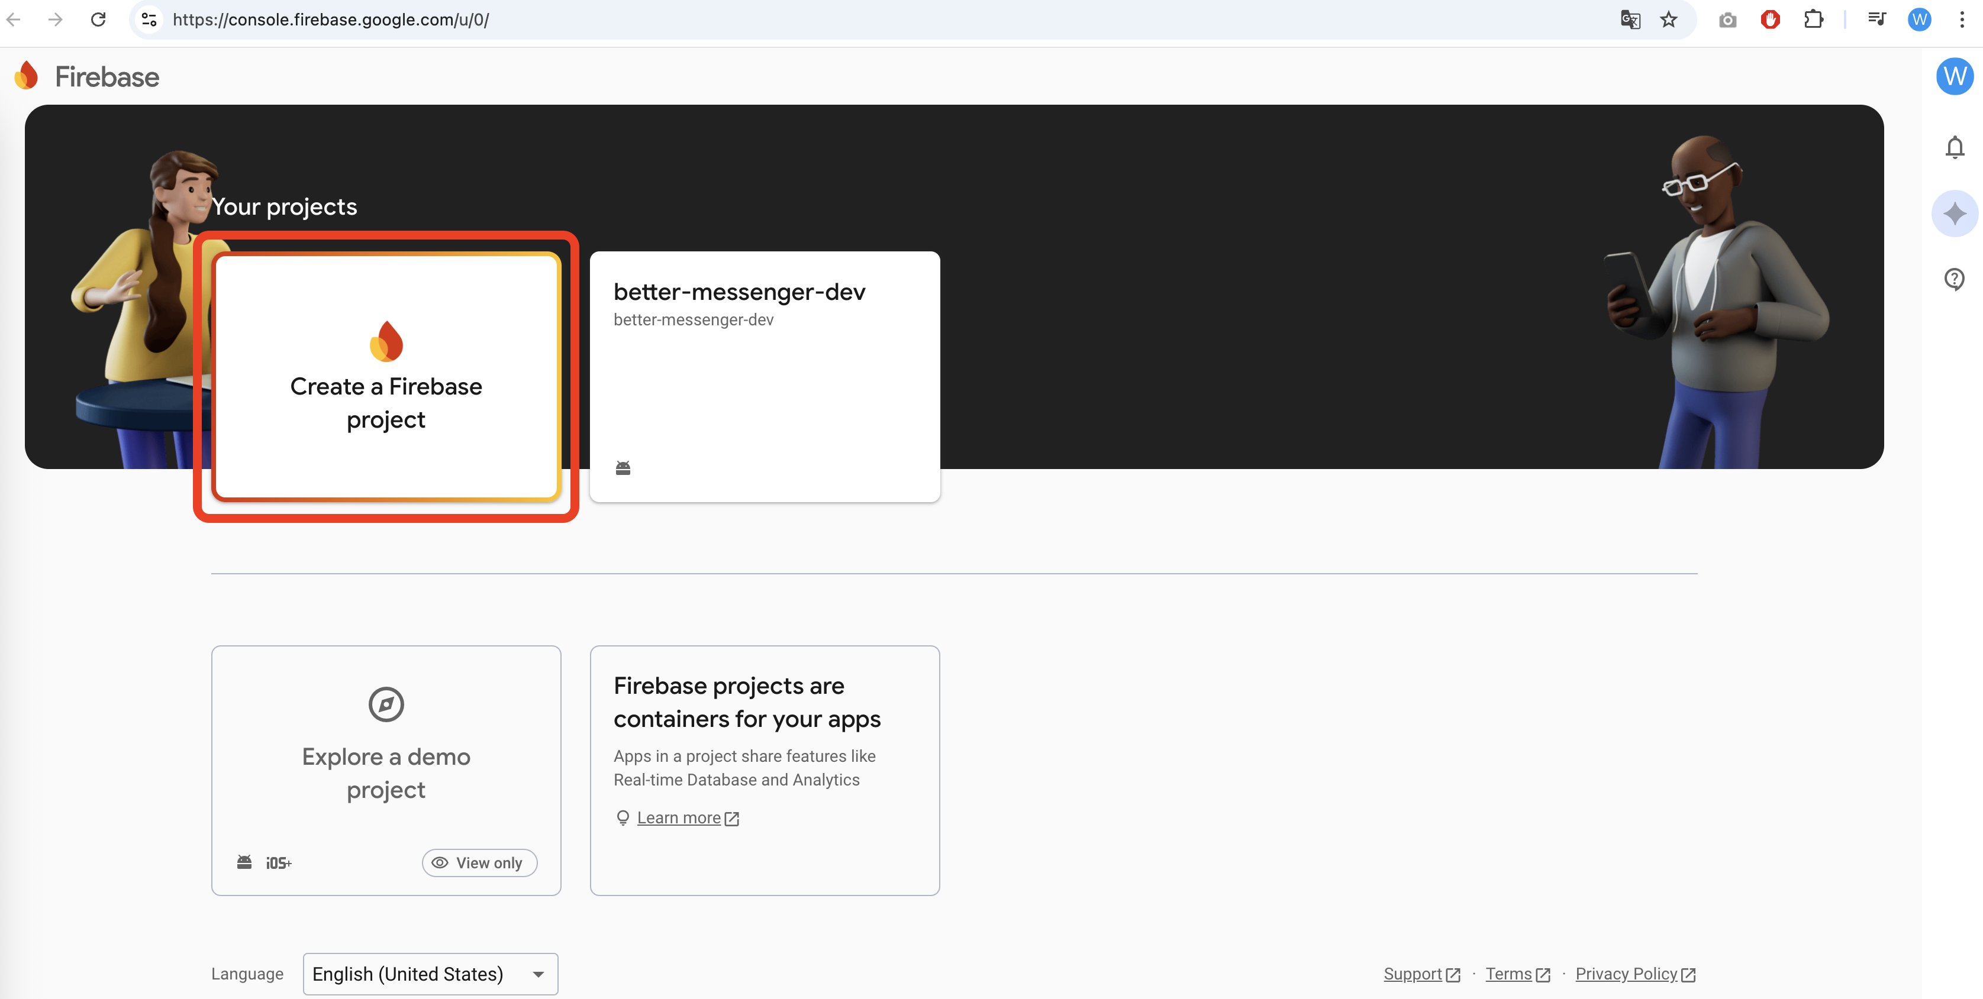Open the help question mark icon
The height and width of the screenshot is (999, 1983).
tap(1955, 279)
